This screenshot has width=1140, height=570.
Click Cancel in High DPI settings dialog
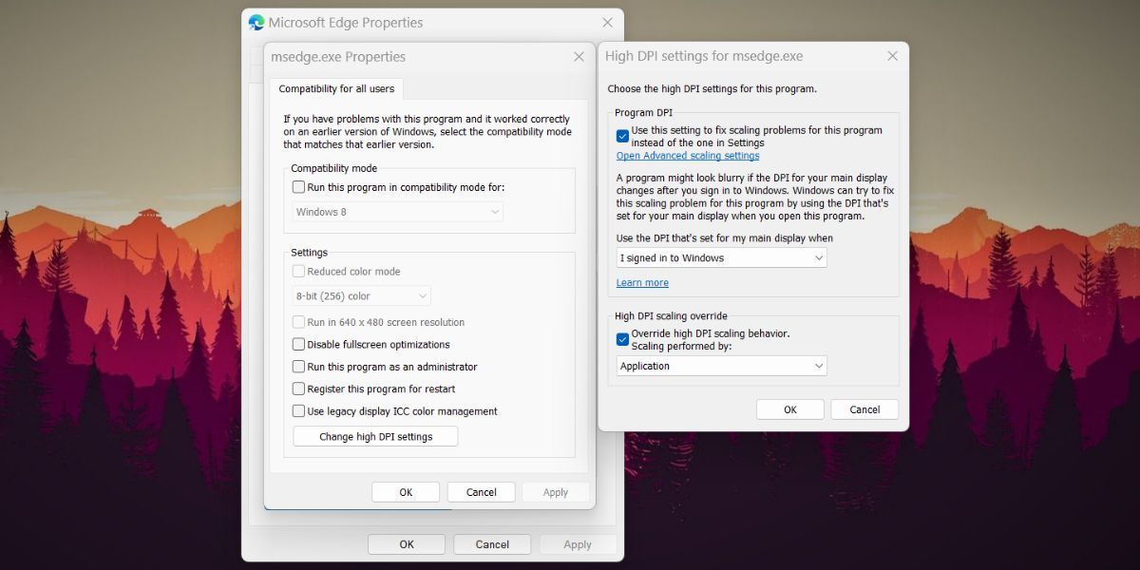click(864, 409)
